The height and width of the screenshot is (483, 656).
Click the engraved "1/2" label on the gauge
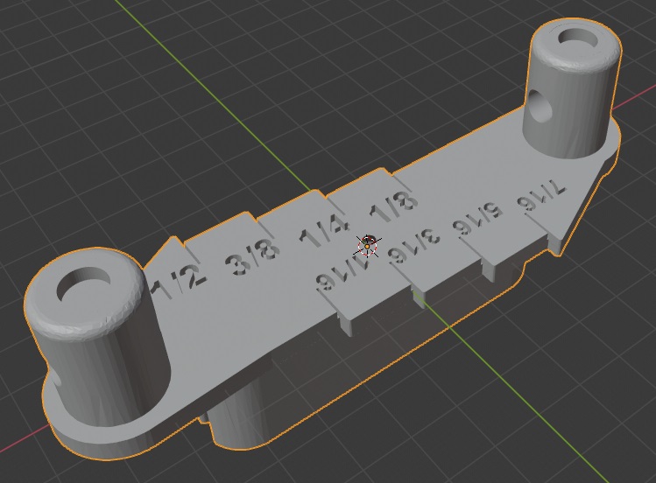click(178, 283)
